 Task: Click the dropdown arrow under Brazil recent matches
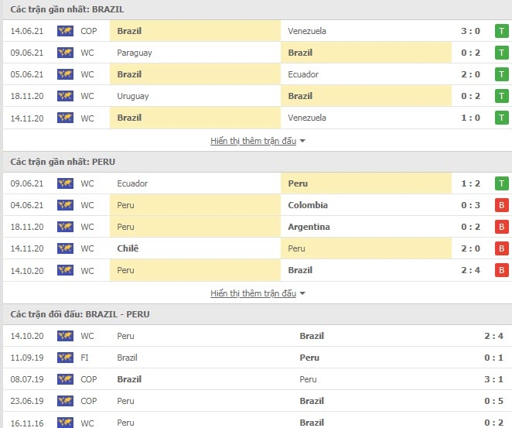tap(302, 141)
